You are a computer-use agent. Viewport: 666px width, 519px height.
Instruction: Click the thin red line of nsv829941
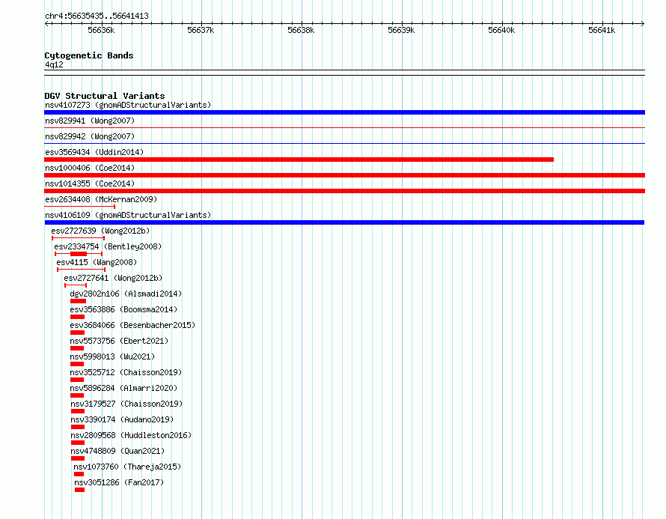click(344, 127)
